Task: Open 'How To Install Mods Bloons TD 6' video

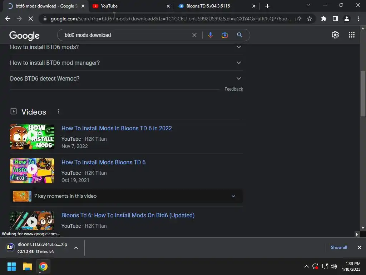Action: click(x=103, y=162)
